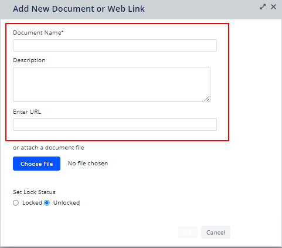This screenshot has height=248, width=282.
Task: Click the blue Choose File button
Action: (x=36, y=164)
